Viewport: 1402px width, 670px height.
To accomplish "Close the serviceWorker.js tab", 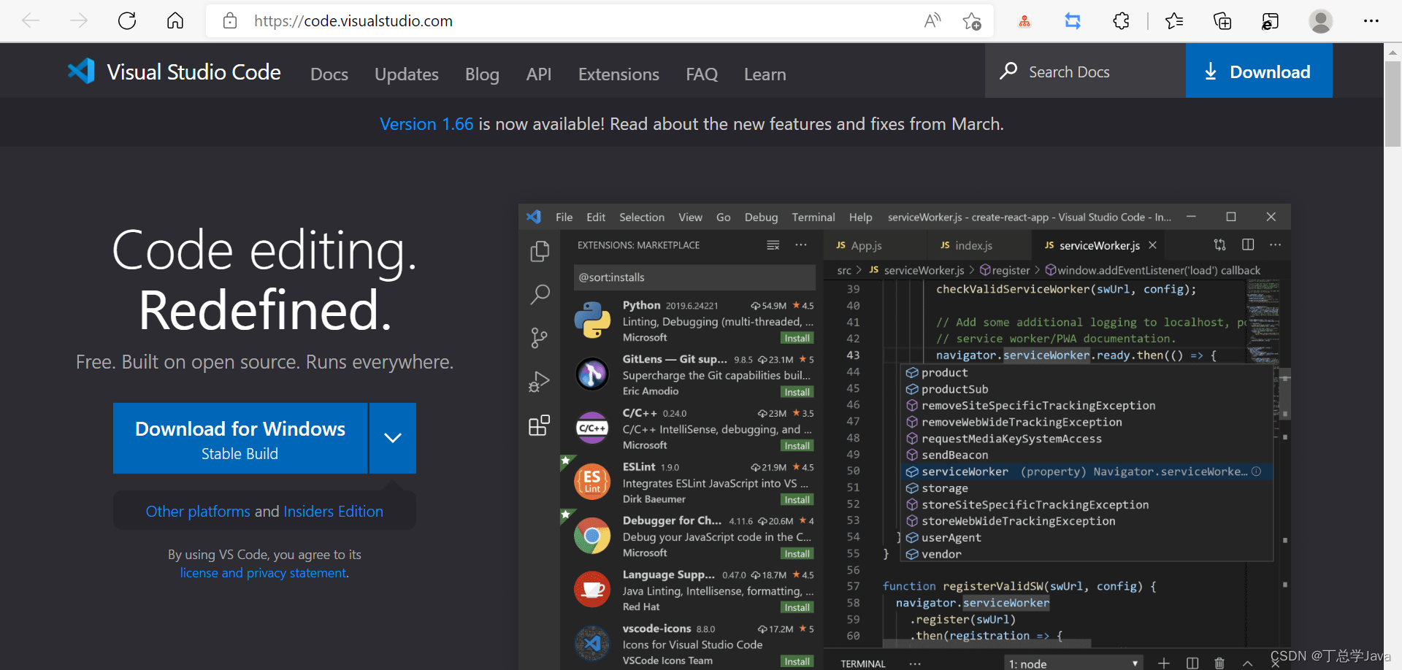I will [x=1152, y=245].
